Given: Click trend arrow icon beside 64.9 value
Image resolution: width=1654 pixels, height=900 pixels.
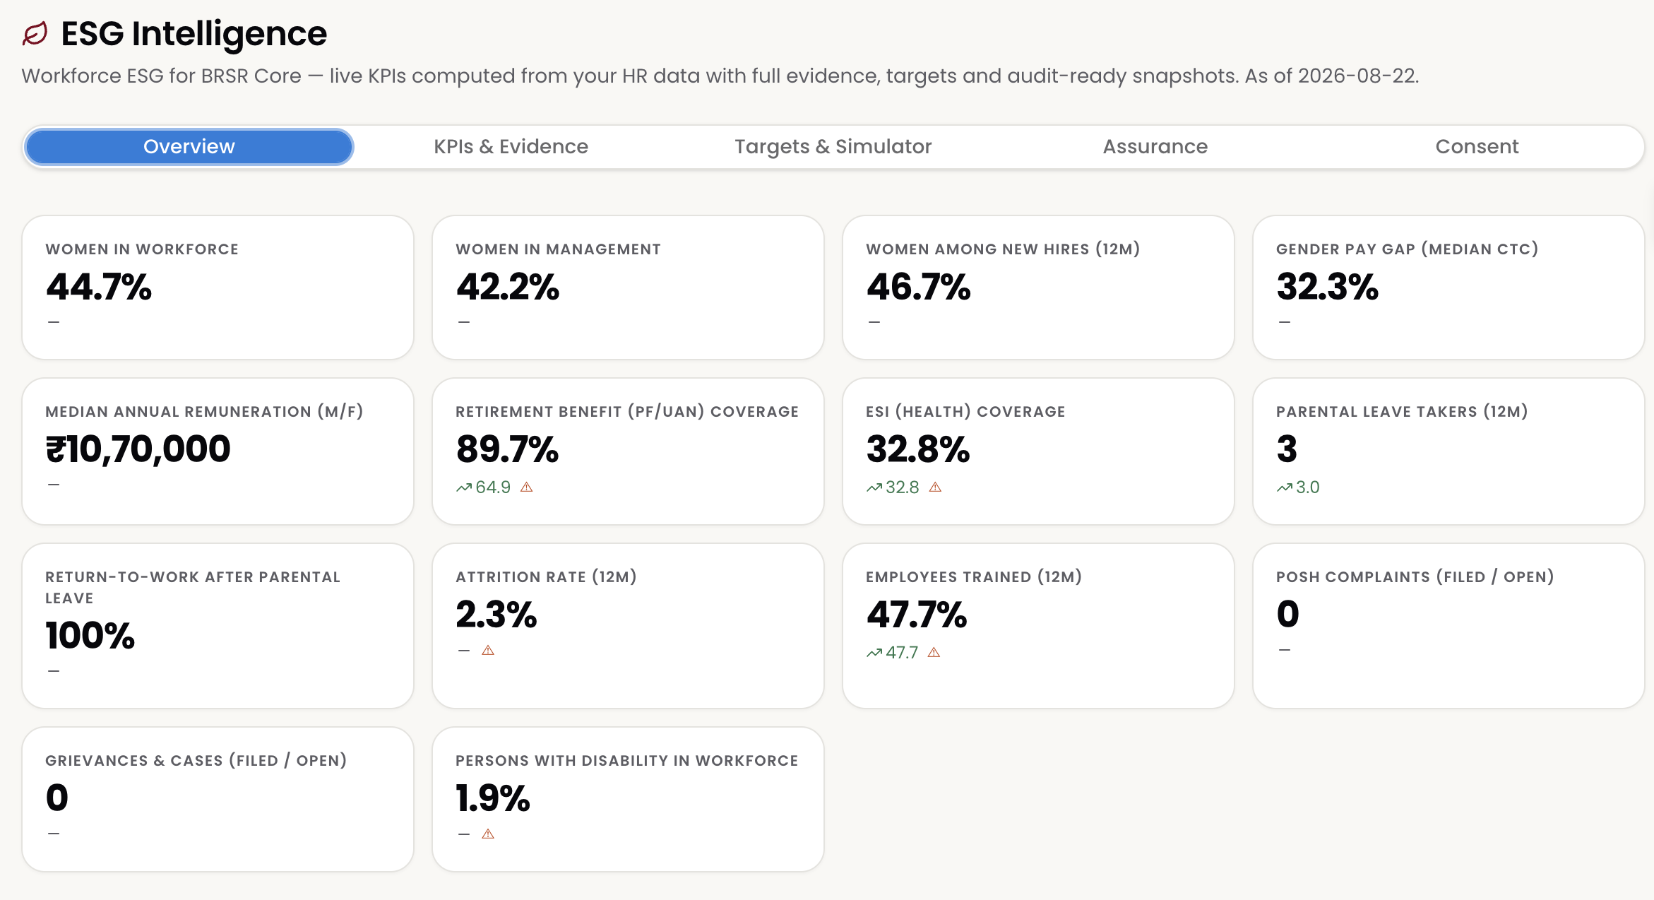Looking at the screenshot, I should (464, 487).
